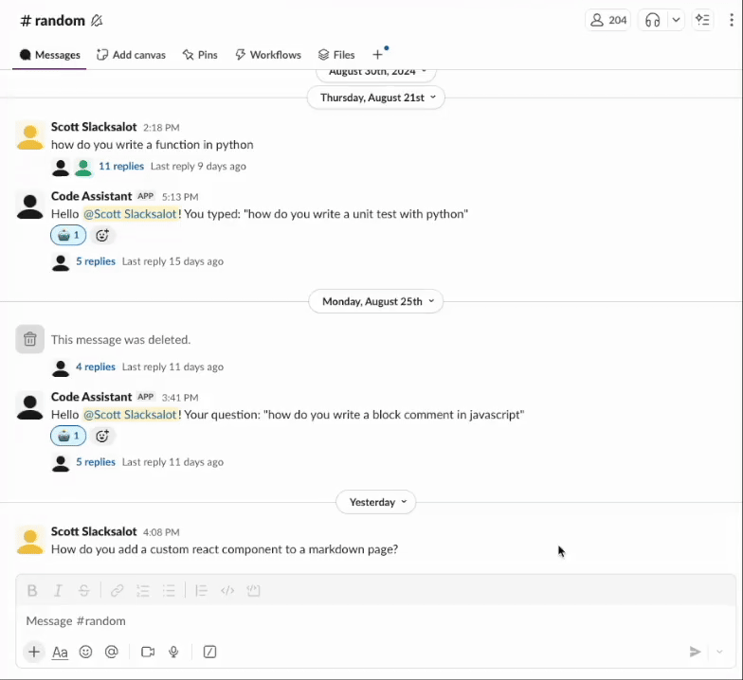Open the huddle options dropdown arrow

click(x=676, y=20)
